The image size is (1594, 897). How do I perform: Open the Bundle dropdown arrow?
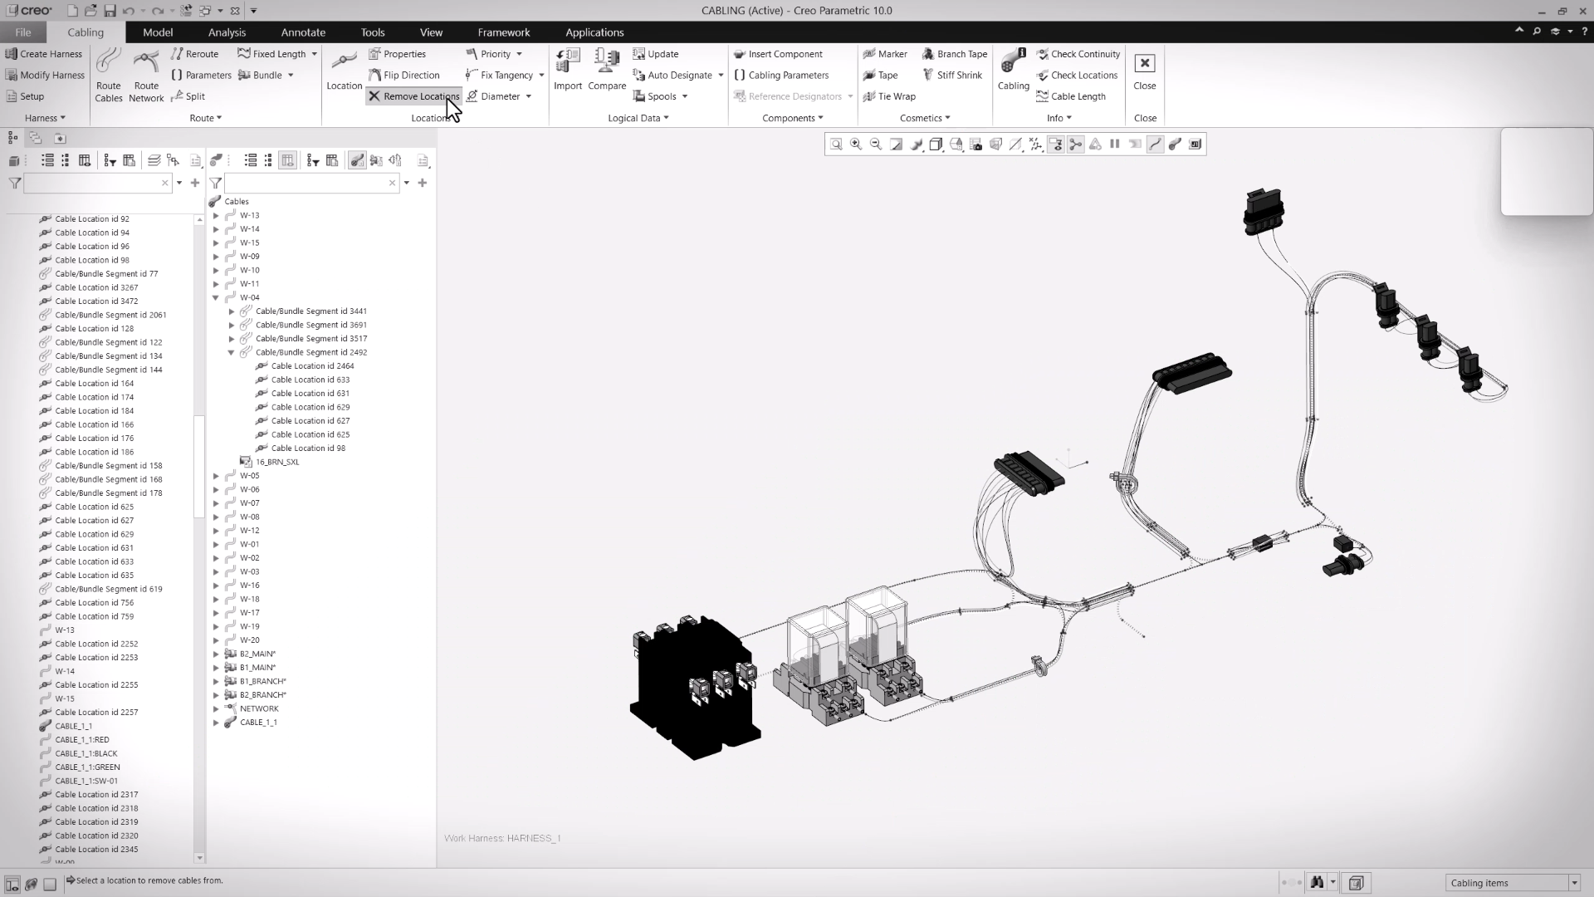tap(291, 76)
